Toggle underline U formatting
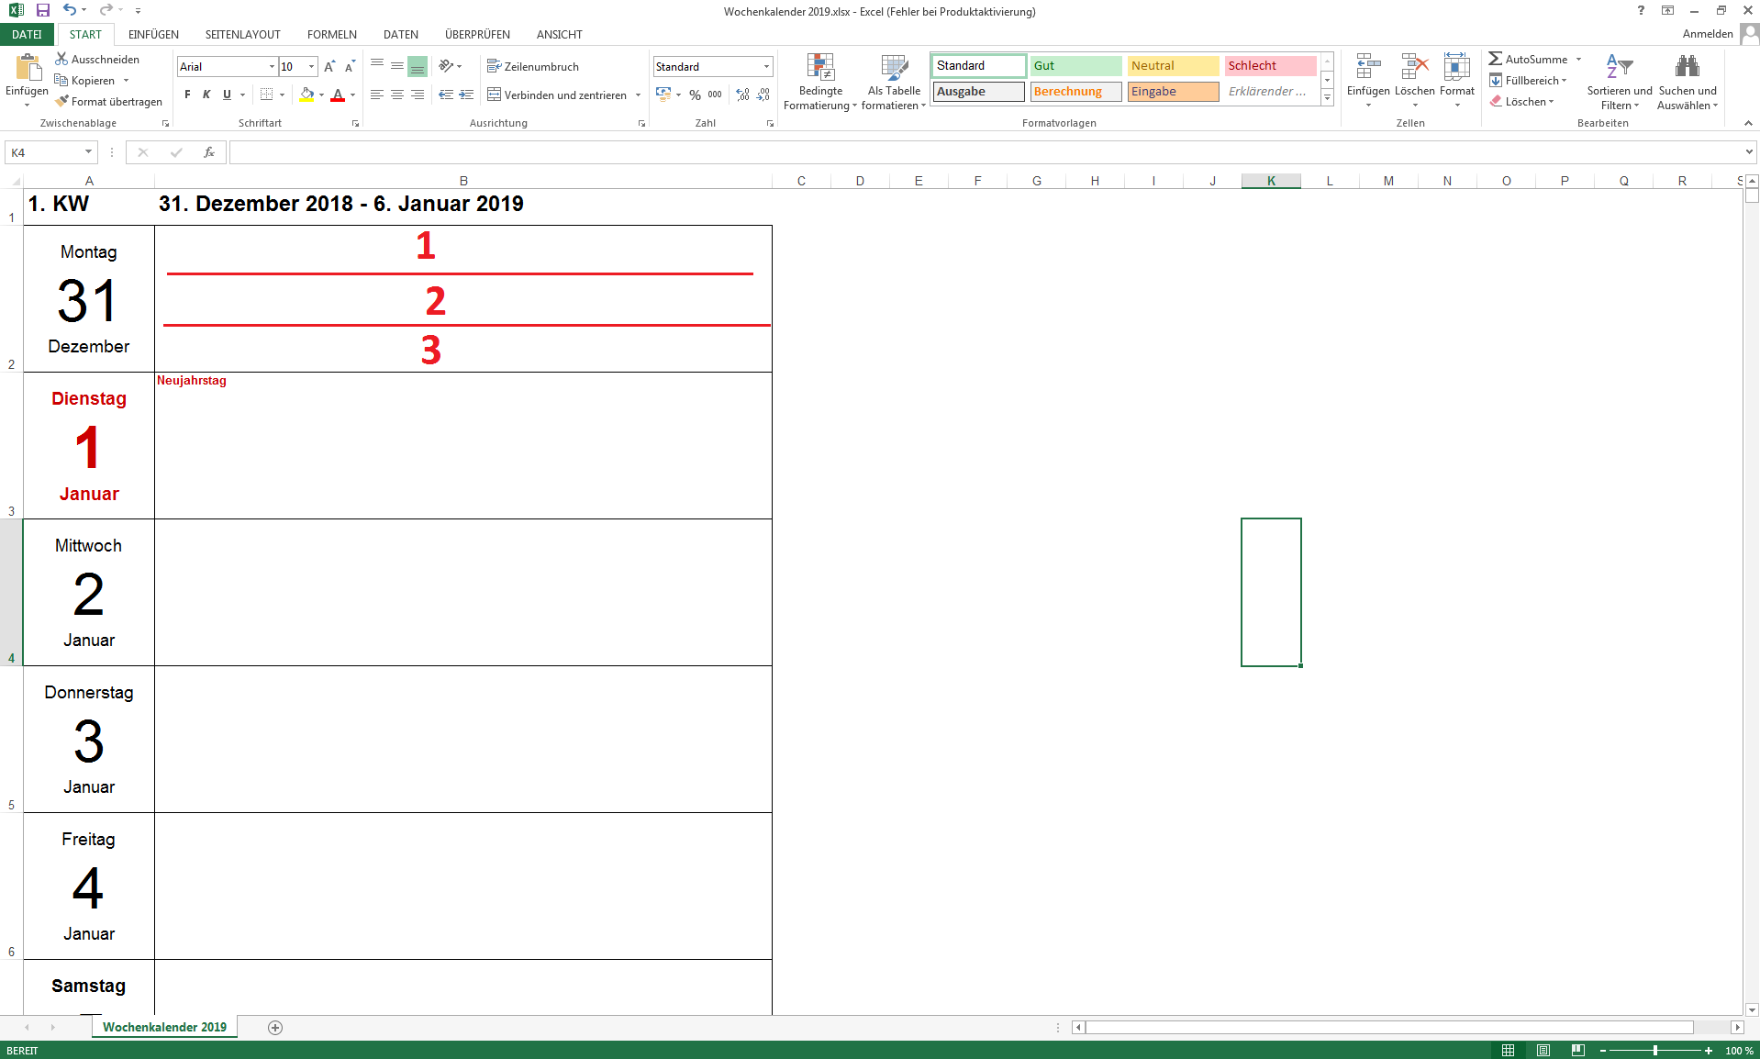Image resolution: width=1760 pixels, height=1059 pixels. [x=227, y=95]
